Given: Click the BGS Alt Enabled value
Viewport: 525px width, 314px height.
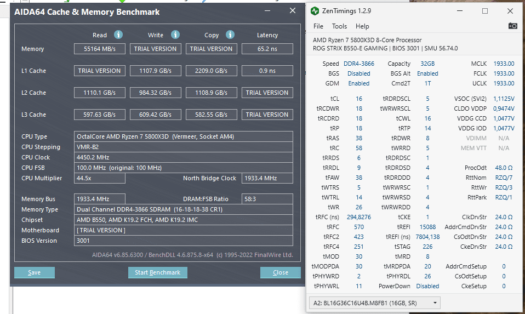Looking at the screenshot, I should [x=427, y=73].
